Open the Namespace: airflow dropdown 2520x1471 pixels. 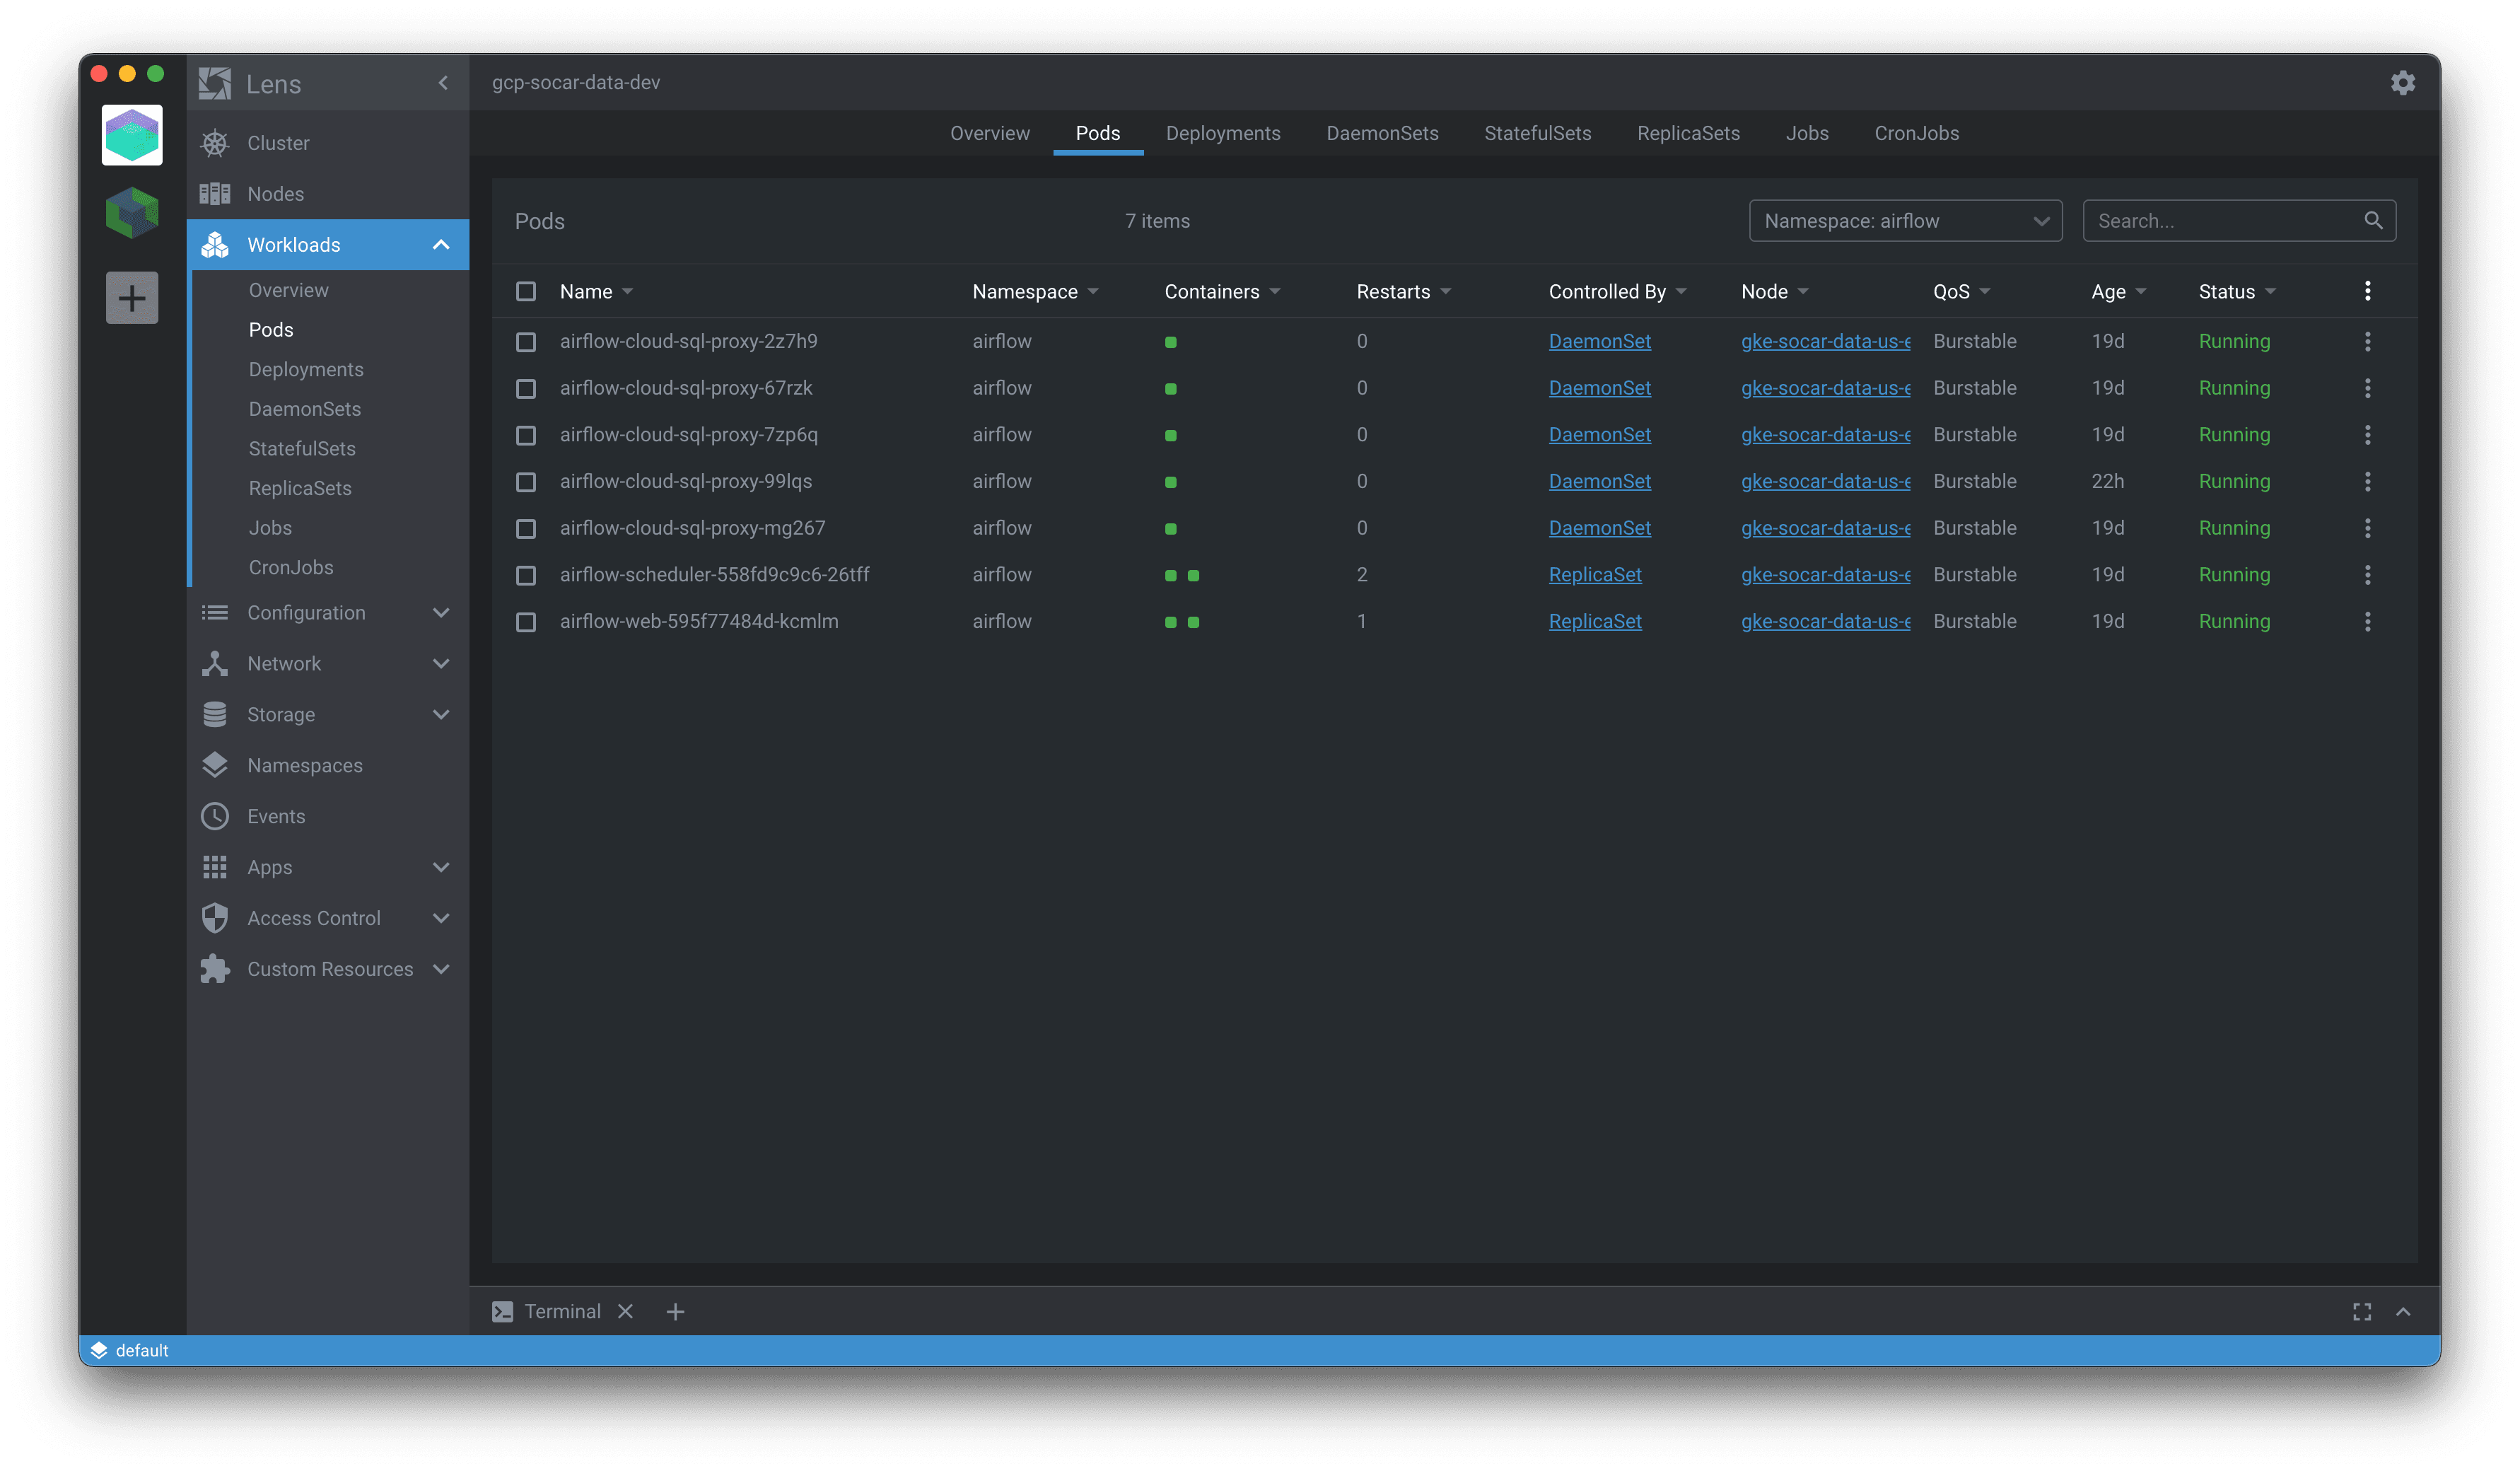(1905, 221)
